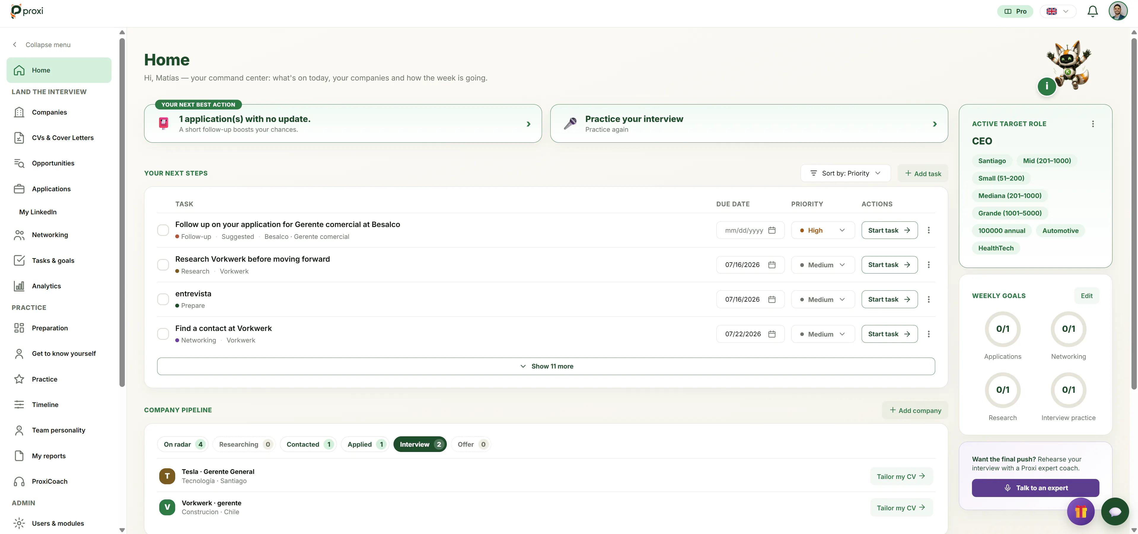
Task: Select the Offer pipeline tab
Action: 471,445
